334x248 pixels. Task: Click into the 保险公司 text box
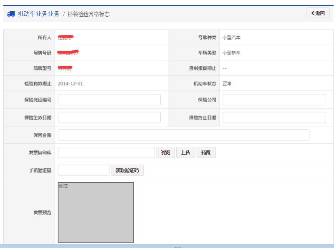[274, 100]
